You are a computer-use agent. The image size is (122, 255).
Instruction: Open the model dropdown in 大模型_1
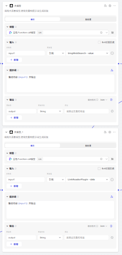(57, 159)
